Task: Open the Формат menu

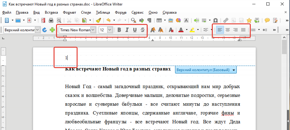Action: coord(69,13)
